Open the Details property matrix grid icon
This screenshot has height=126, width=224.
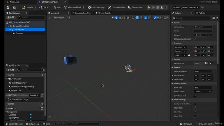coord(214,18)
